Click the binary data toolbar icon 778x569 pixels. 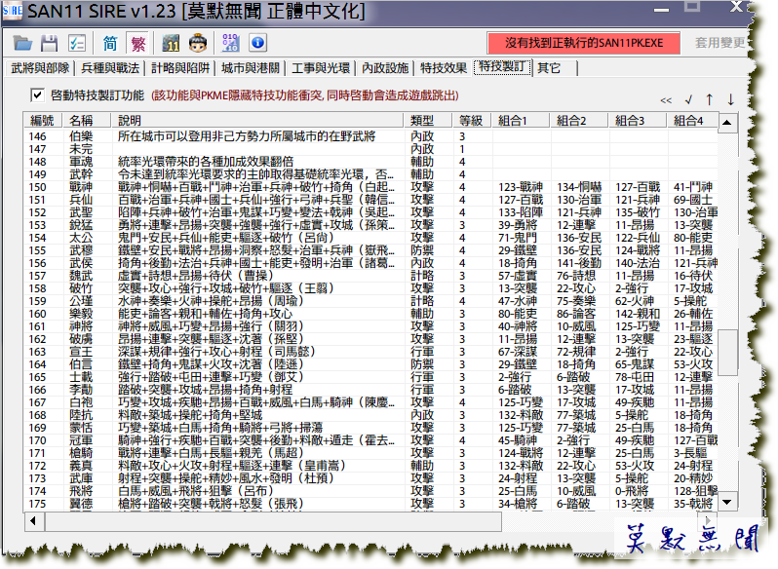231,43
